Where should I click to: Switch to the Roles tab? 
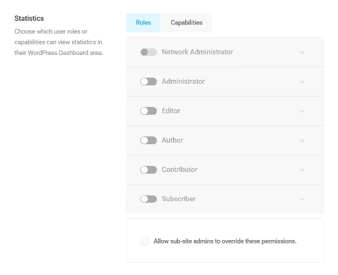tap(143, 23)
